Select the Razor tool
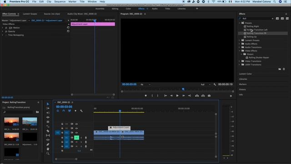Viewport: 291px width, 164px height. tap(48, 131)
